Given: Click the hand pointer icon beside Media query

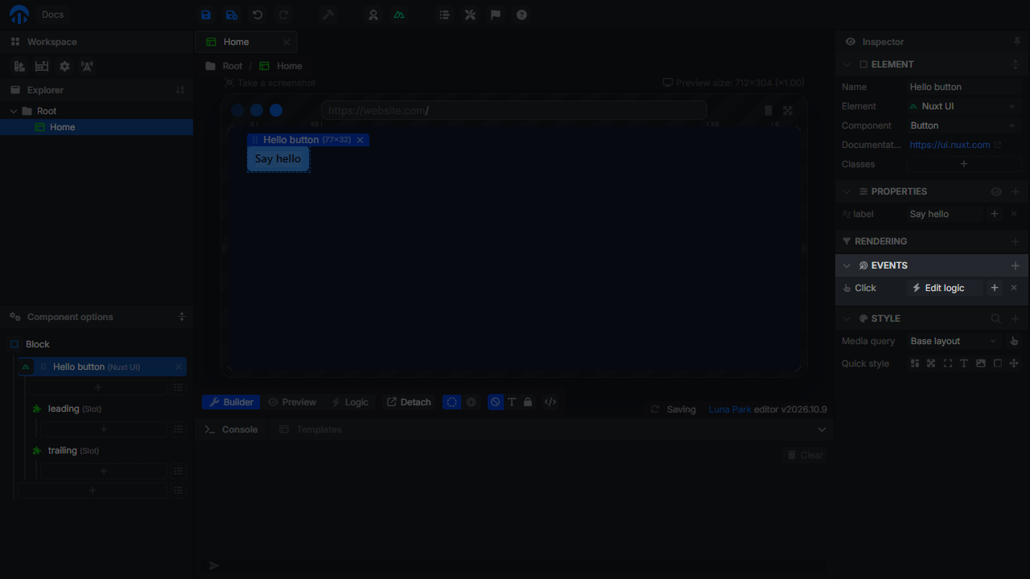Looking at the screenshot, I should [1014, 341].
